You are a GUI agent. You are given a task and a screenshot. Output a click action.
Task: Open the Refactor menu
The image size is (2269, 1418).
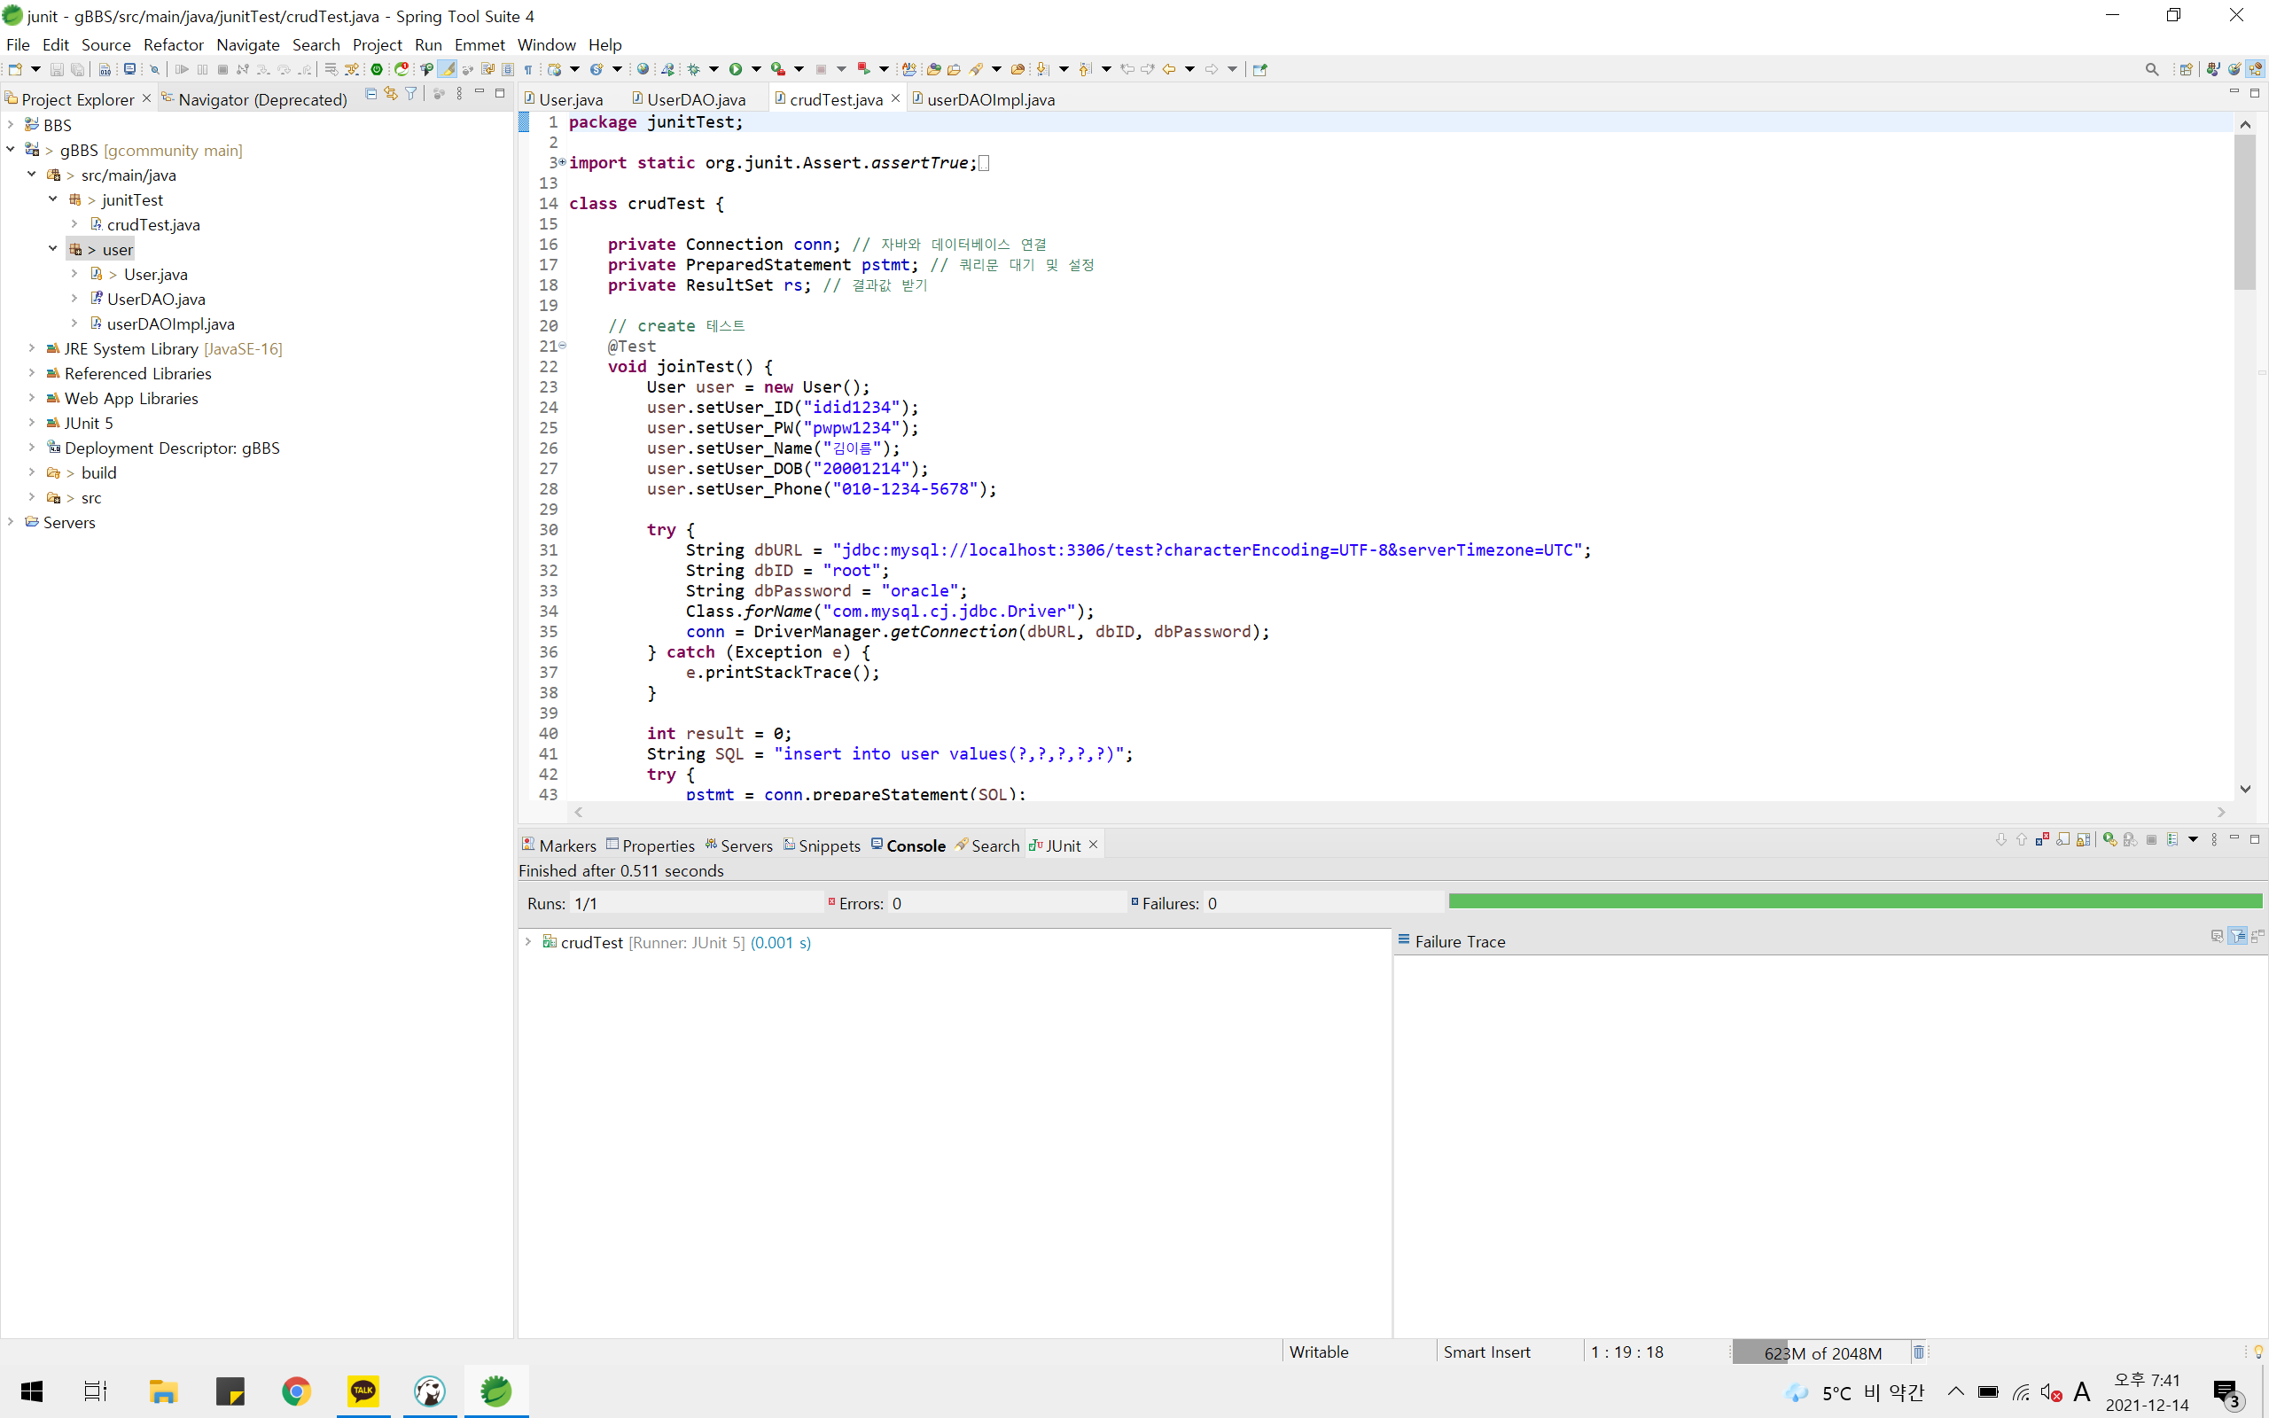[174, 44]
